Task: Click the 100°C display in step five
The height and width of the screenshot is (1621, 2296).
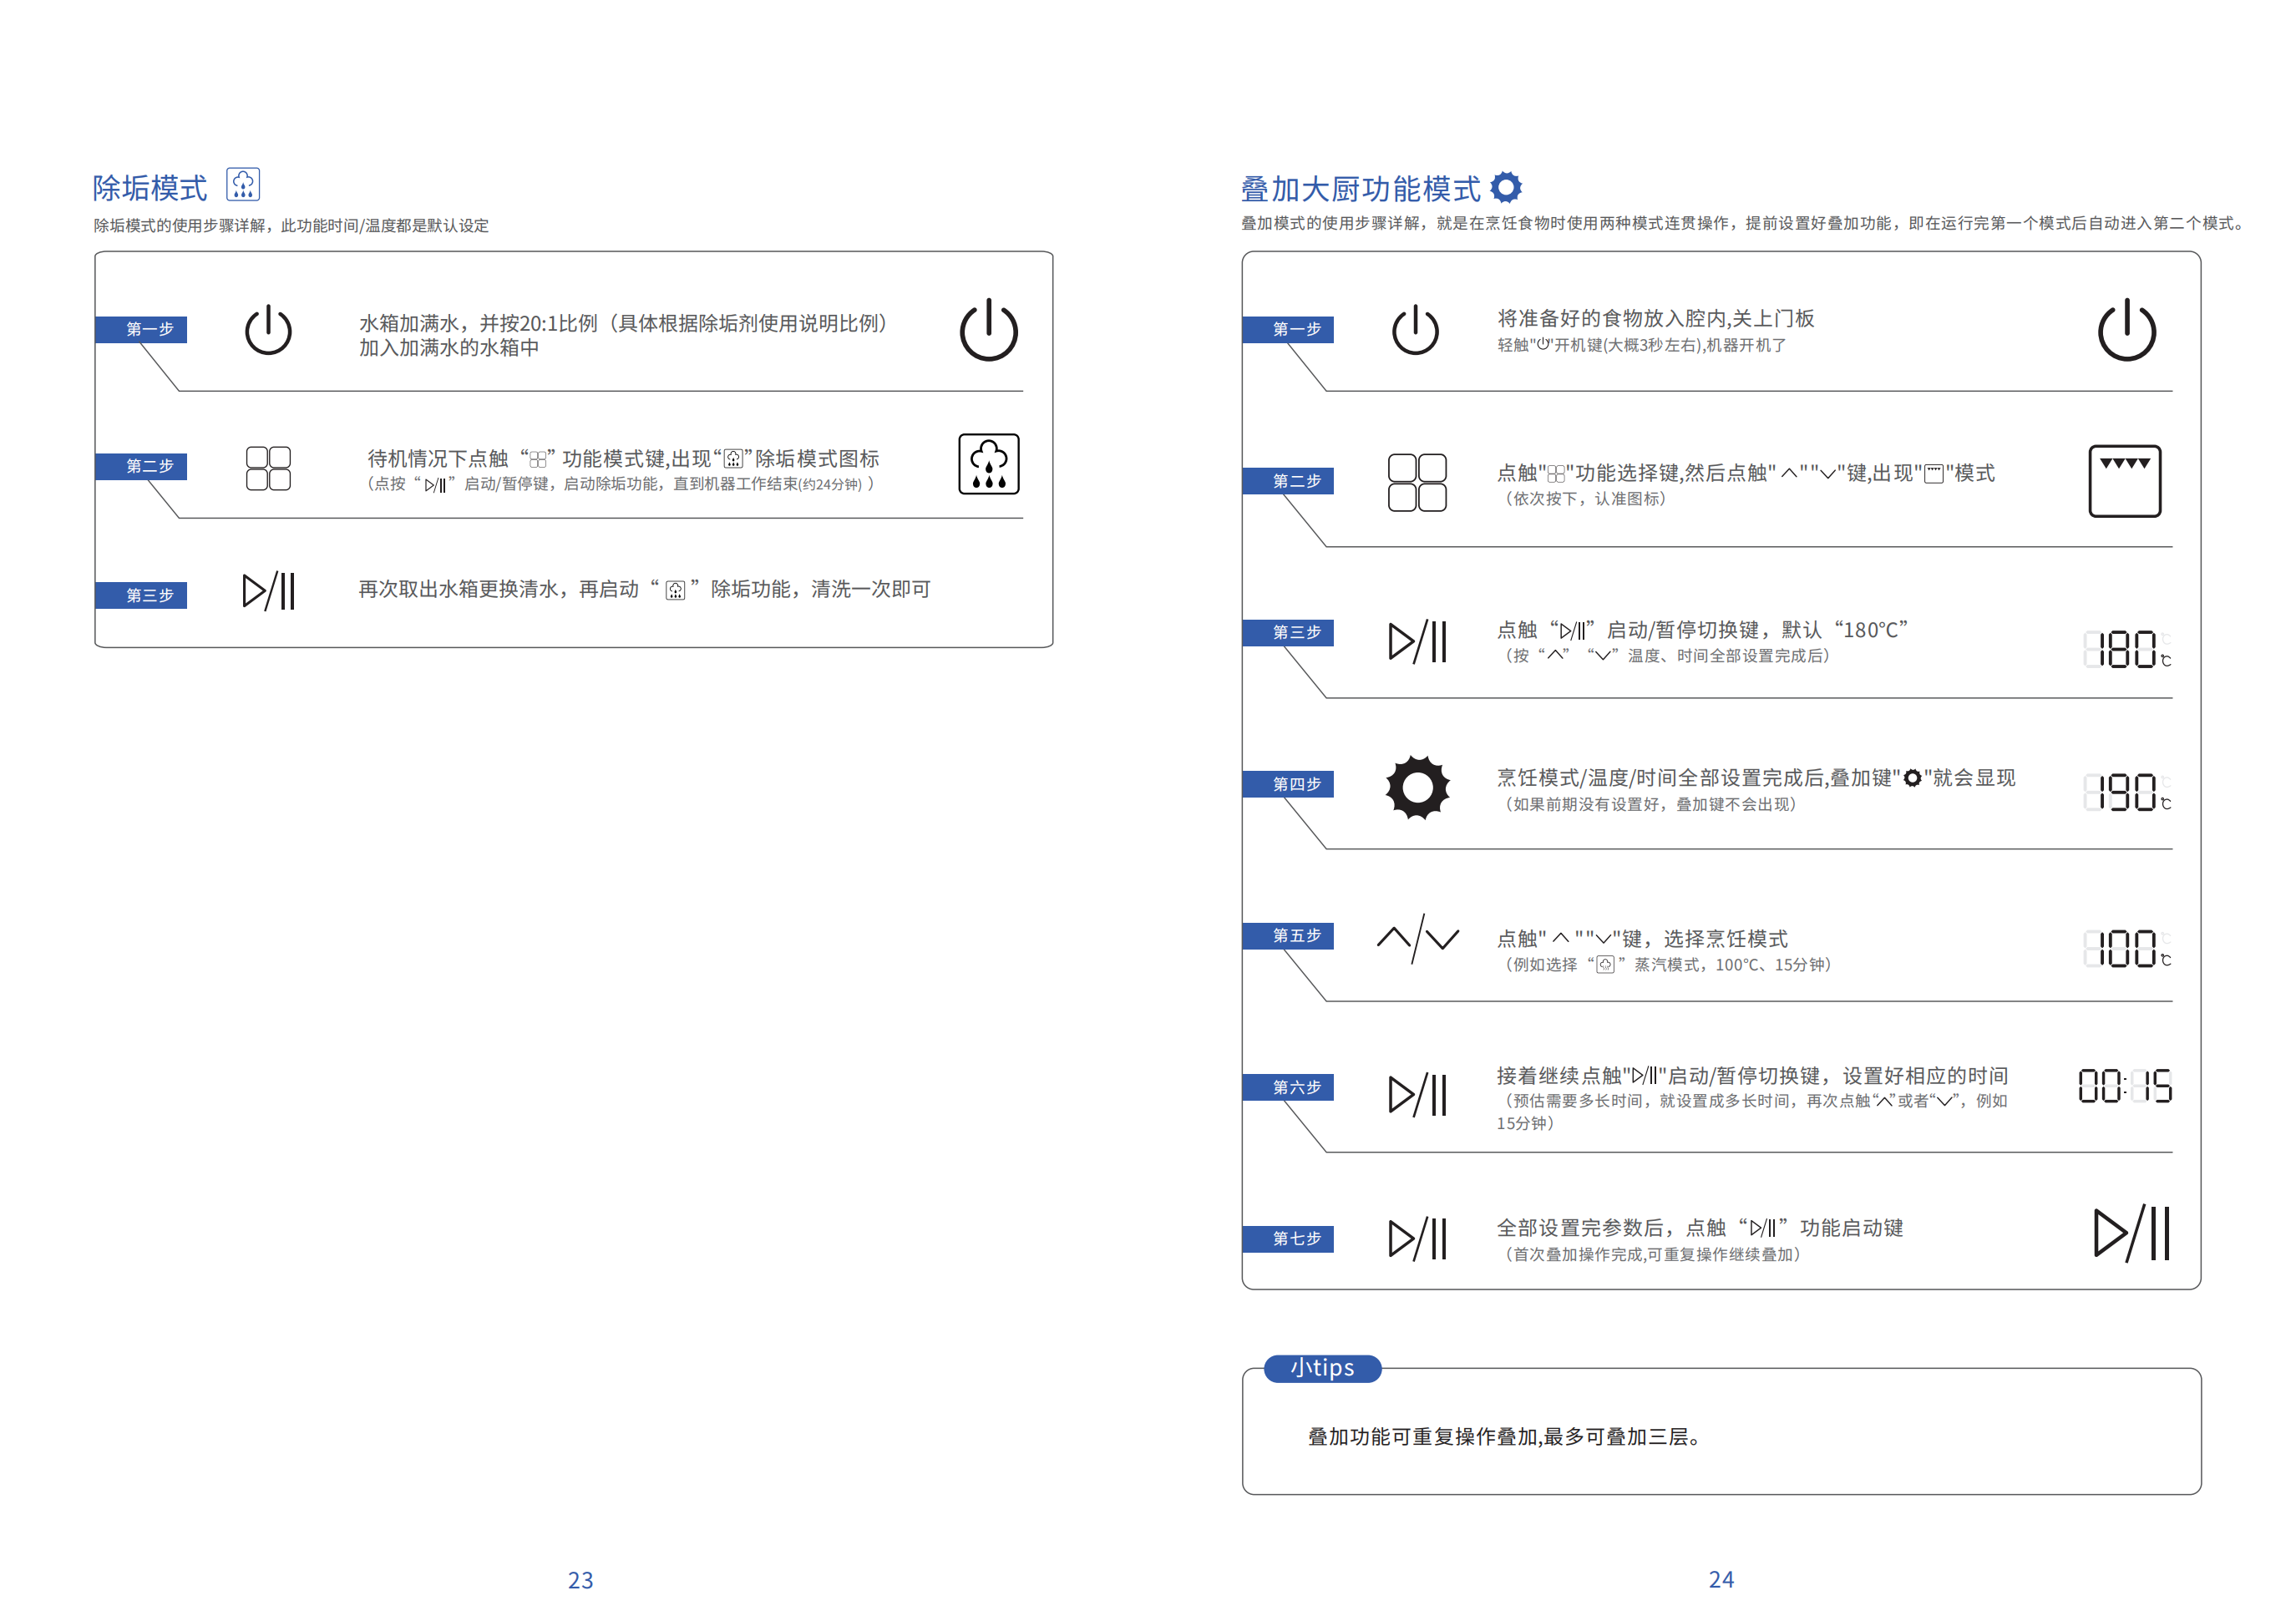Action: pos(2126,948)
